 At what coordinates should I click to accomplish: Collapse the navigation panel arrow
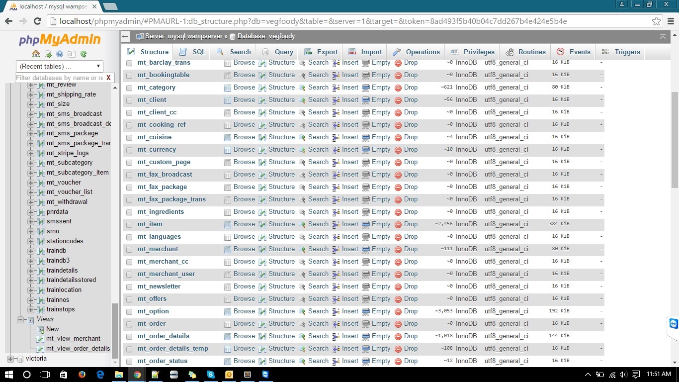pos(126,36)
